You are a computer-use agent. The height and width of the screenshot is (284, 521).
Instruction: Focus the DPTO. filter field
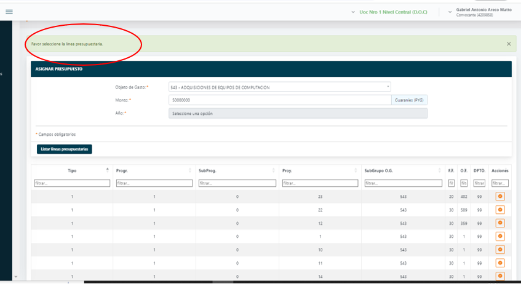(479, 183)
